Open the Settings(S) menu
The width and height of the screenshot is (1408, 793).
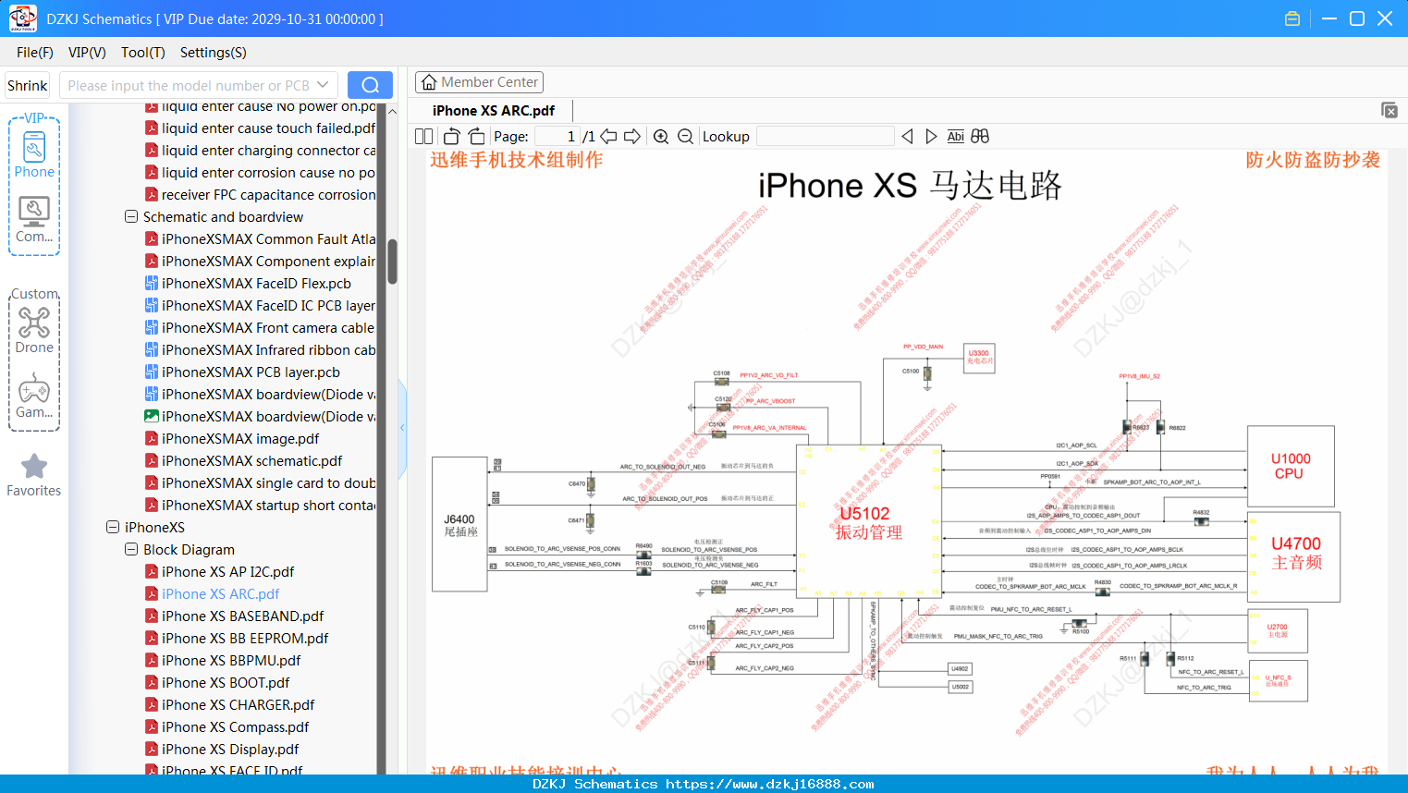point(213,53)
